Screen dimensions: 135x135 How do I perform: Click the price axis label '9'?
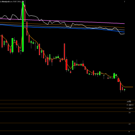tap(129, 131)
